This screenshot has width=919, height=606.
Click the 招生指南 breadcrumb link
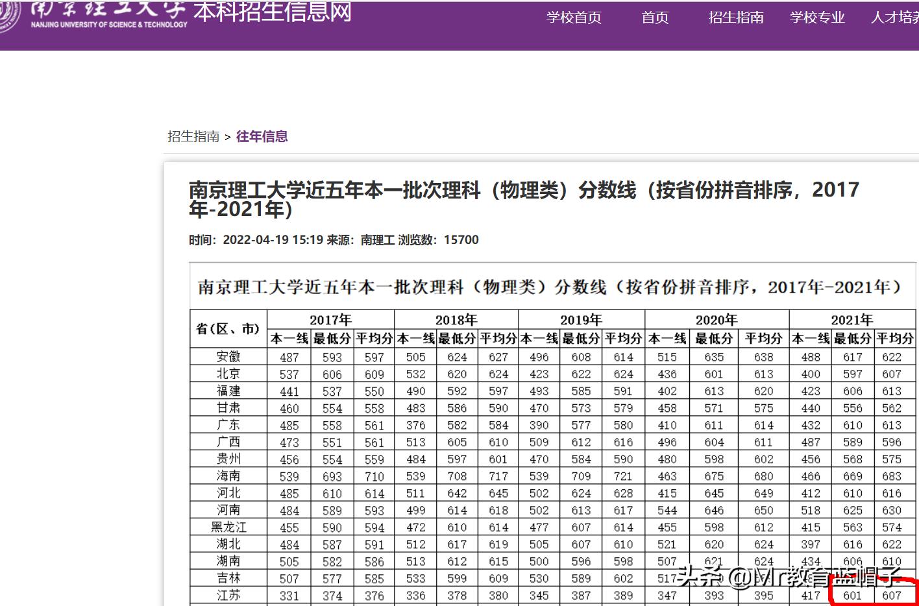click(192, 137)
